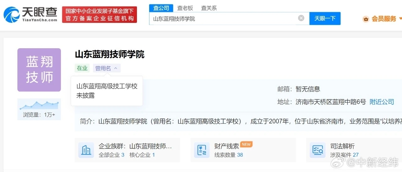Click the 浏览量 1万+ view chart
This screenshot has height=172, width=402.
(39, 109)
